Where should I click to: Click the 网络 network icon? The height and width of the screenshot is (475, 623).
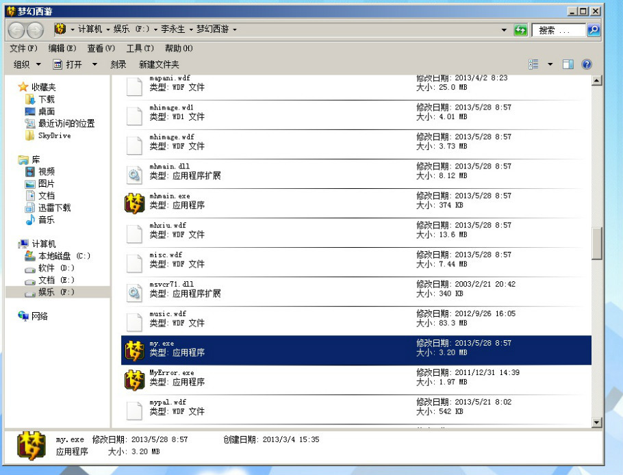pyautogui.click(x=23, y=316)
